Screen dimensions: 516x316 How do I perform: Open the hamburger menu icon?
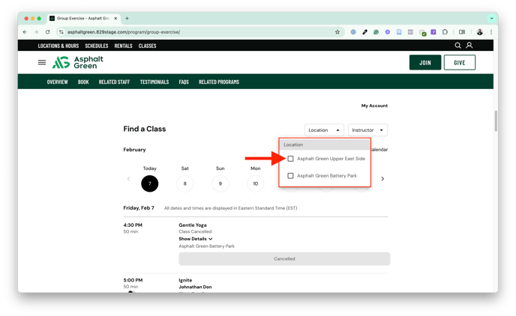42,62
